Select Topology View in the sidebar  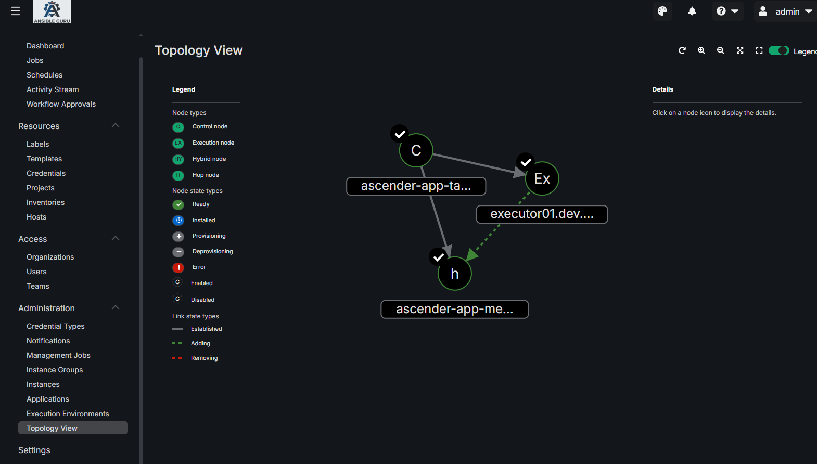[x=73, y=428]
